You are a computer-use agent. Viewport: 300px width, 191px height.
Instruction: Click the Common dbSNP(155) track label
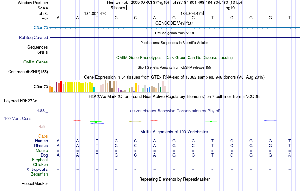pyautogui.click(x=28, y=72)
